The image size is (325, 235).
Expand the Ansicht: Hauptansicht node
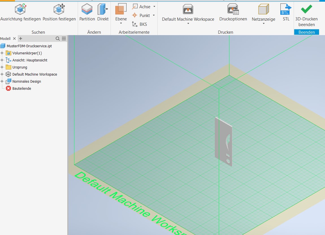click(2, 60)
